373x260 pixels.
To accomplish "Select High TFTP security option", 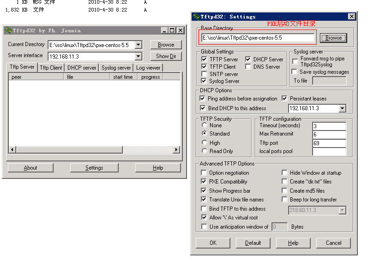I will coord(205,142).
